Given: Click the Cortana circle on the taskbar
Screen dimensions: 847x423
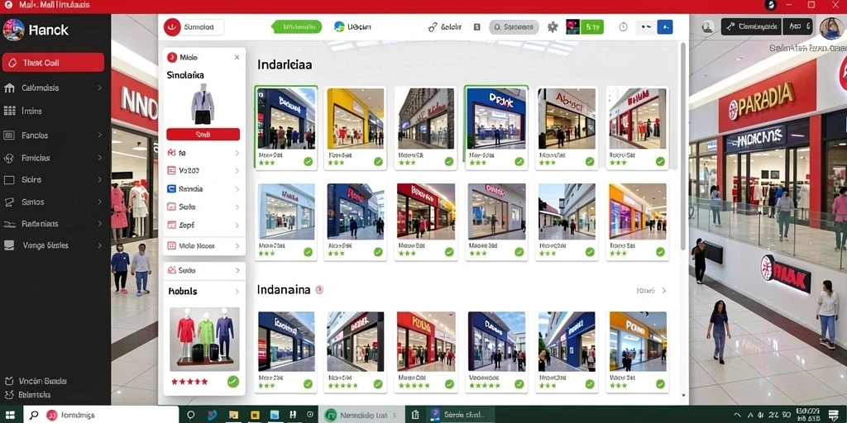Looking at the screenshot, I should pos(191,415).
